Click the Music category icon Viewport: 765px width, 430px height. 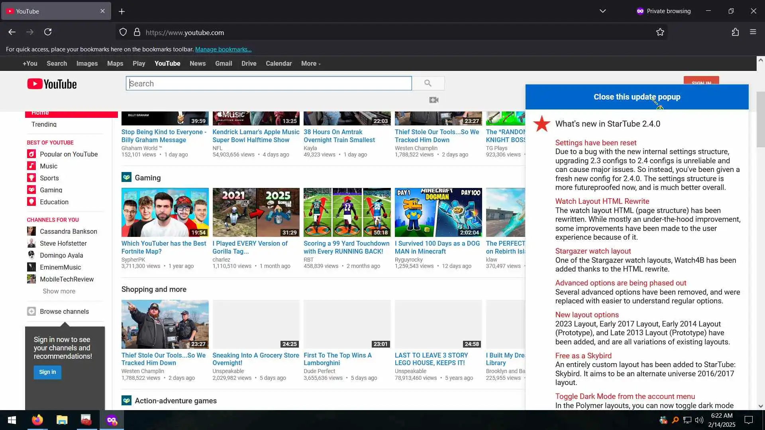tap(31, 166)
